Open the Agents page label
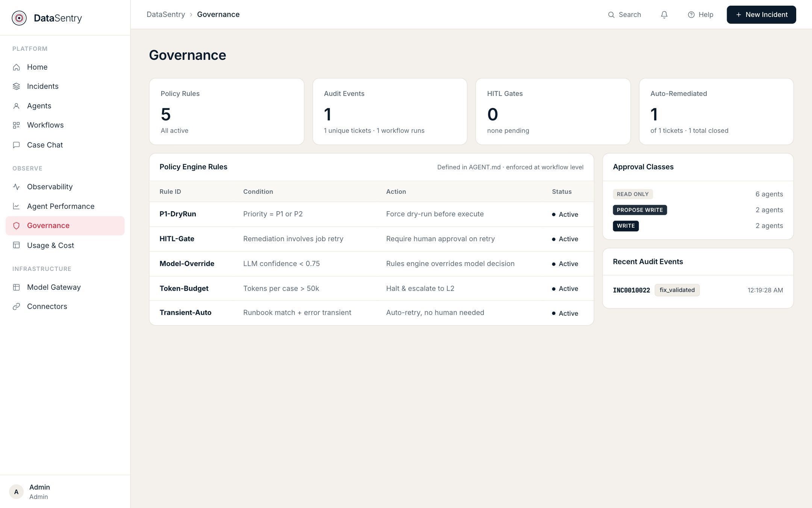Viewport: 812px width, 508px height. coord(39,106)
